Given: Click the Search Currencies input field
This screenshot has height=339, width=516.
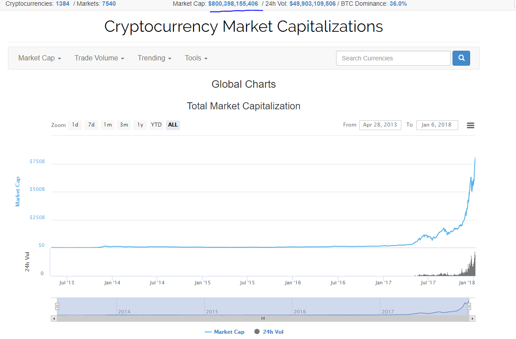Looking at the screenshot, I should (x=393, y=58).
